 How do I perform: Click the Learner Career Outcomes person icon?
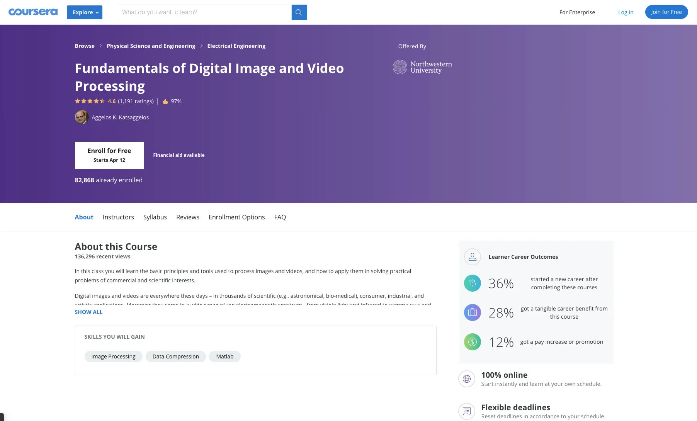coord(473,257)
